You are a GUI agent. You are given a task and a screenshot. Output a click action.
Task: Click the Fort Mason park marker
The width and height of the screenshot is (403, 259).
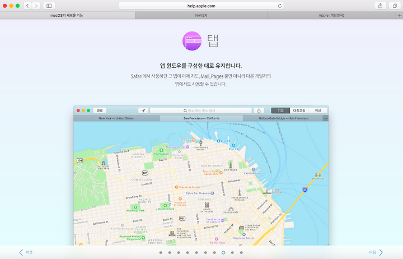pos(161,150)
